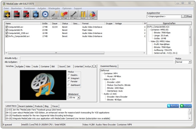Open SETTINGS wrench icon
This screenshot has width=196, height=129.
click(74, 15)
